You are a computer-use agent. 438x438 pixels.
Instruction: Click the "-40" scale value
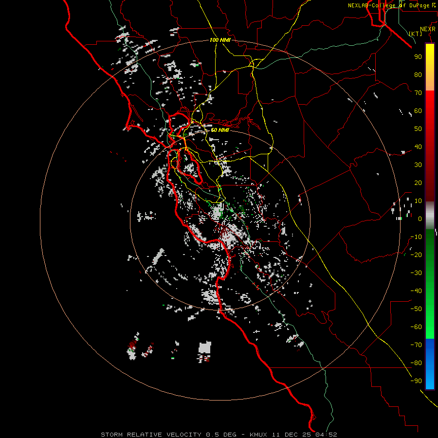pos(416,291)
